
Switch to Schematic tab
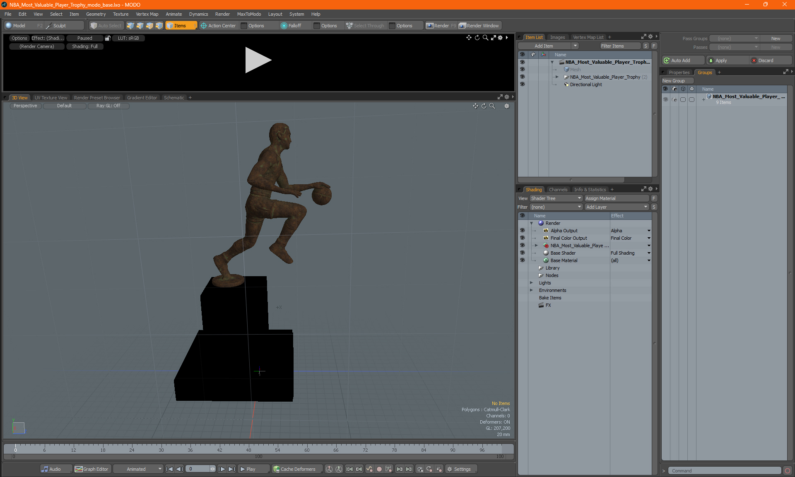click(x=174, y=98)
